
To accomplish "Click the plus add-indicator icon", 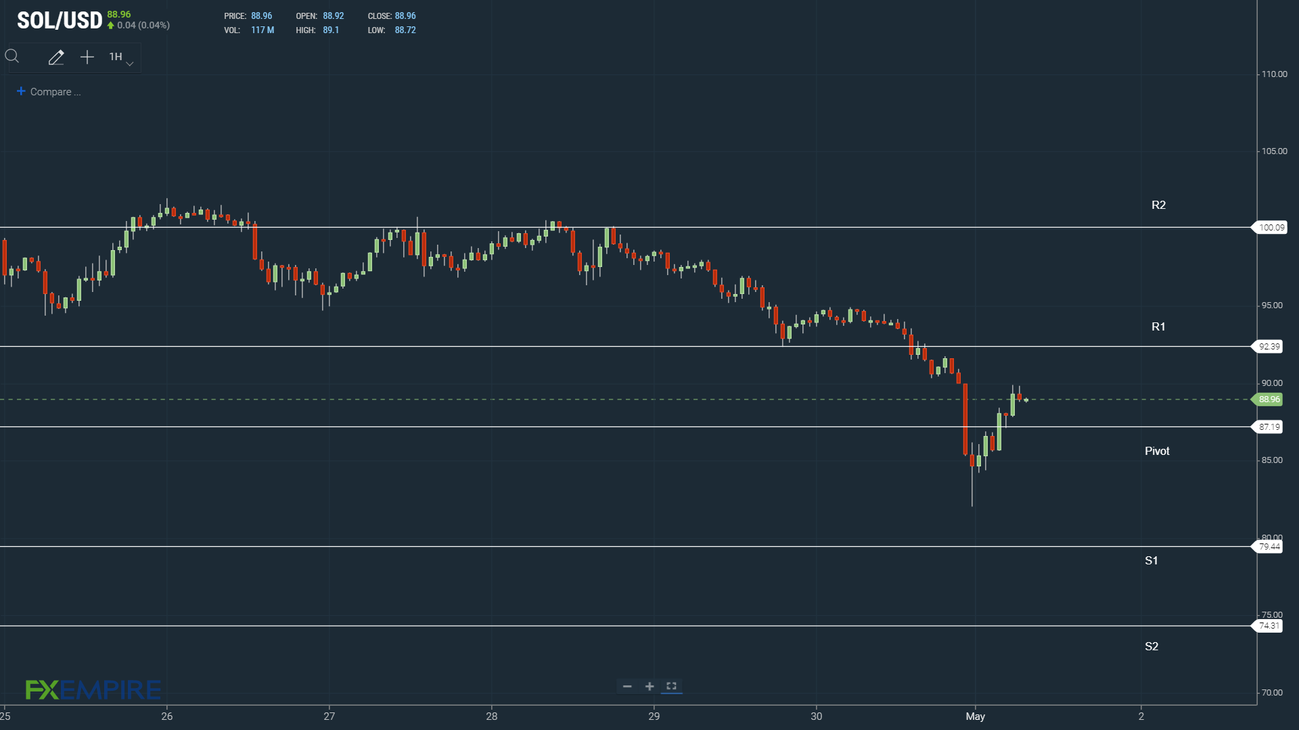I will 87,57.
